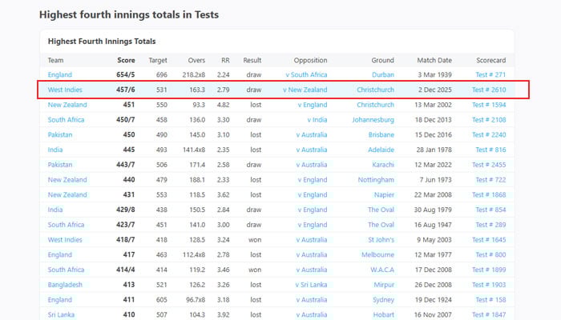Click the 'v Sri Lanka' opposition link

pyautogui.click(x=309, y=284)
